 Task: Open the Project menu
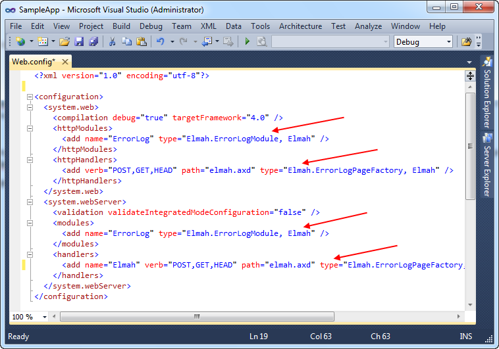click(x=91, y=26)
